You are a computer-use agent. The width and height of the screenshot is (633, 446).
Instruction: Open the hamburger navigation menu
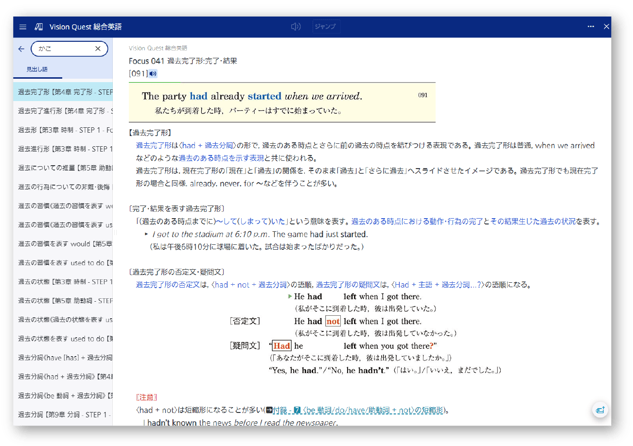(x=22, y=27)
